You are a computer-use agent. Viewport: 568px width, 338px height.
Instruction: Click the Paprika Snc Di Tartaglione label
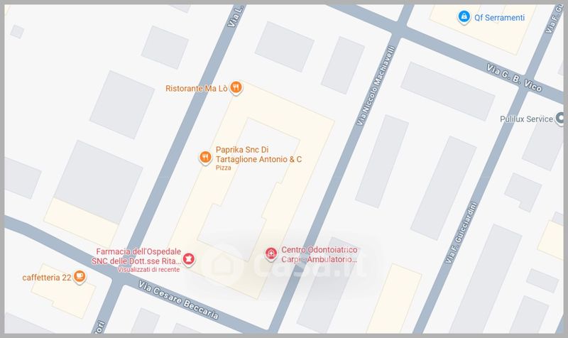258,155
